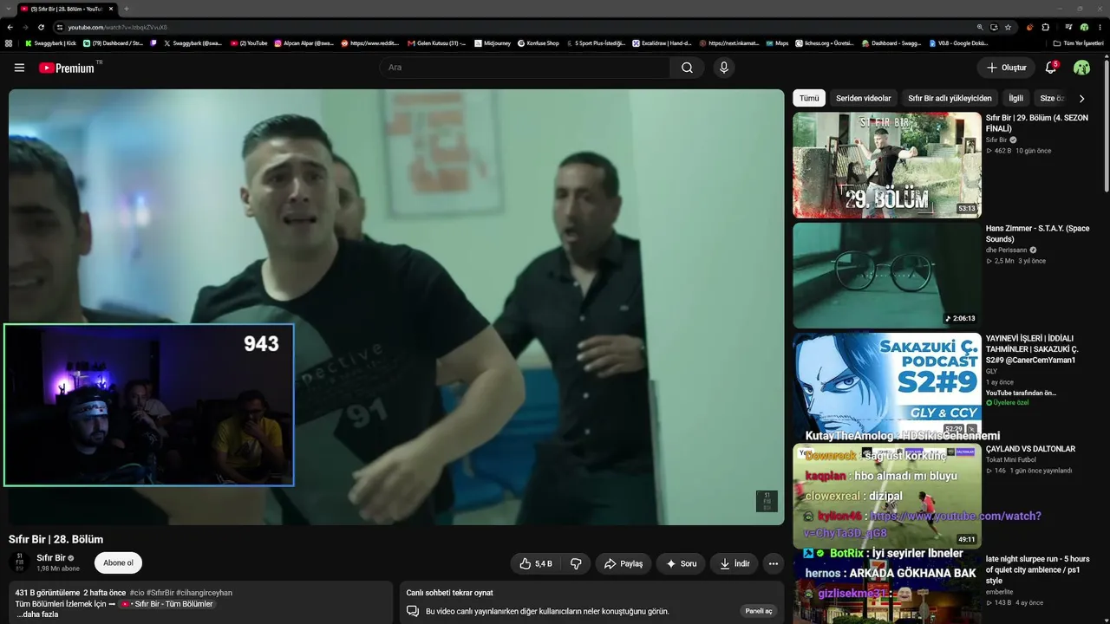The width and height of the screenshot is (1110, 624).
Task: Open the Maps bookmark
Action: click(777, 42)
